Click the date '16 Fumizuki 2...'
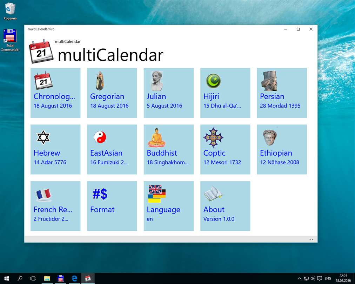This screenshot has height=284, width=355. coord(109,162)
